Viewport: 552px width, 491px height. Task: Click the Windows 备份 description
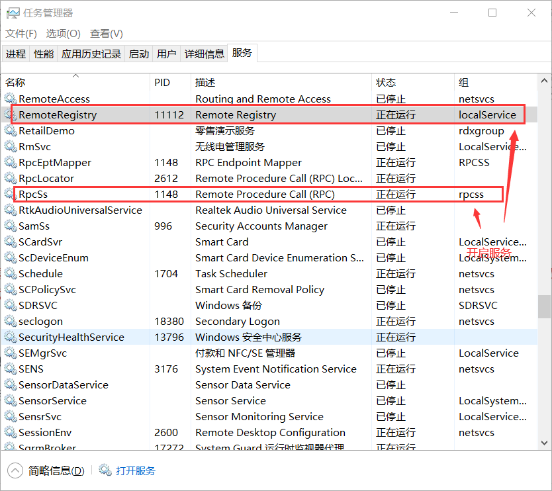pyautogui.click(x=228, y=305)
